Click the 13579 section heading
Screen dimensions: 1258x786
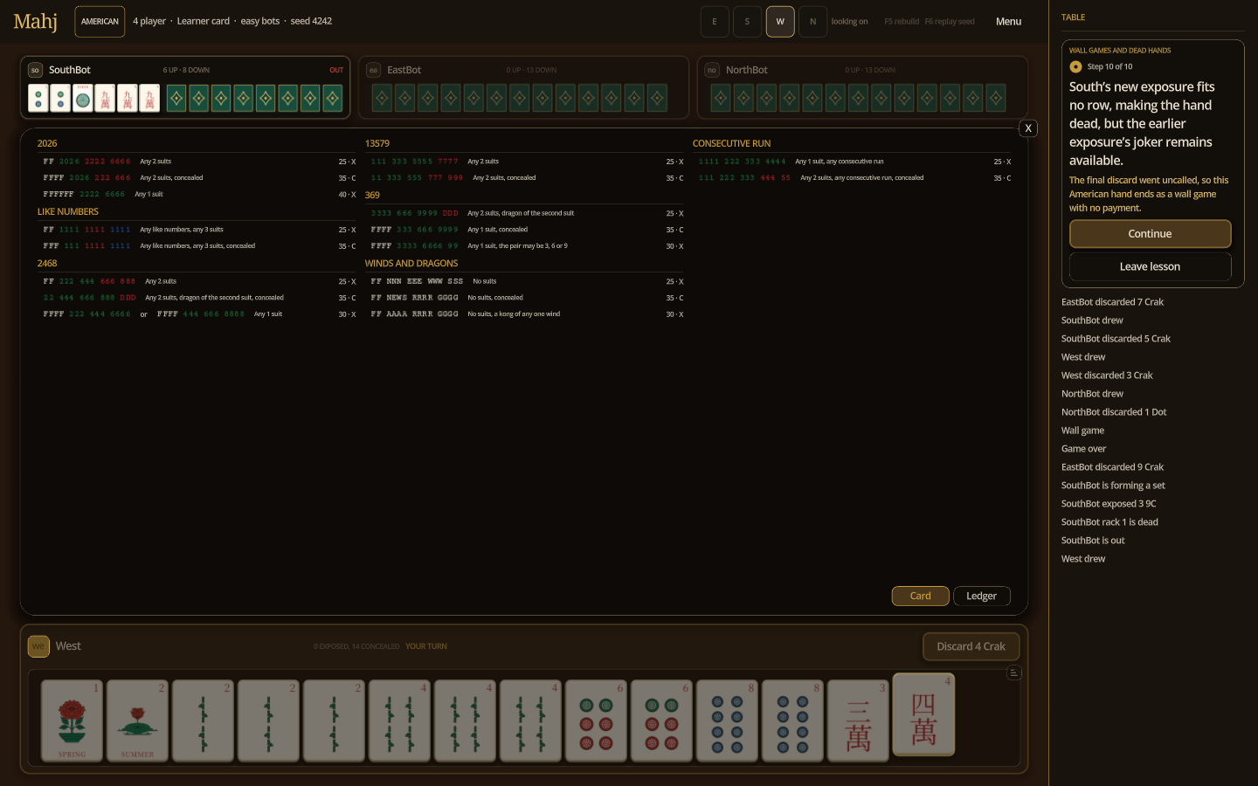pos(377,143)
